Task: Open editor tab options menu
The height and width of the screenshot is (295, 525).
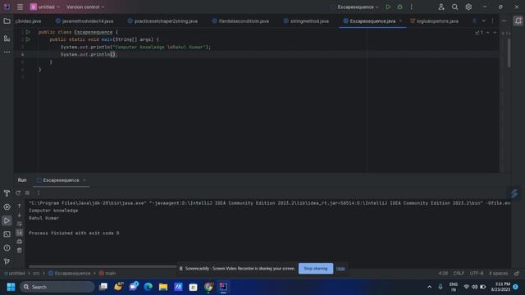Action: [492, 21]
